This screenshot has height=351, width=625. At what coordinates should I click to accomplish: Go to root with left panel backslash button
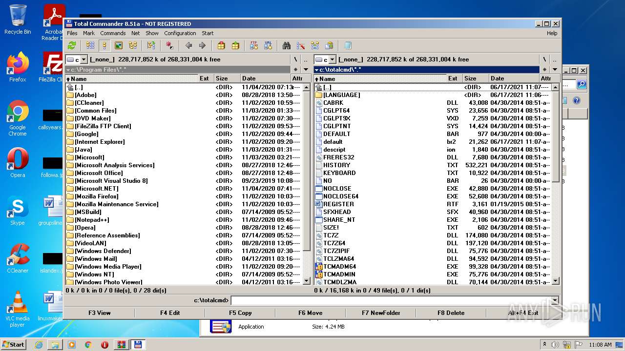coord(295,59)
